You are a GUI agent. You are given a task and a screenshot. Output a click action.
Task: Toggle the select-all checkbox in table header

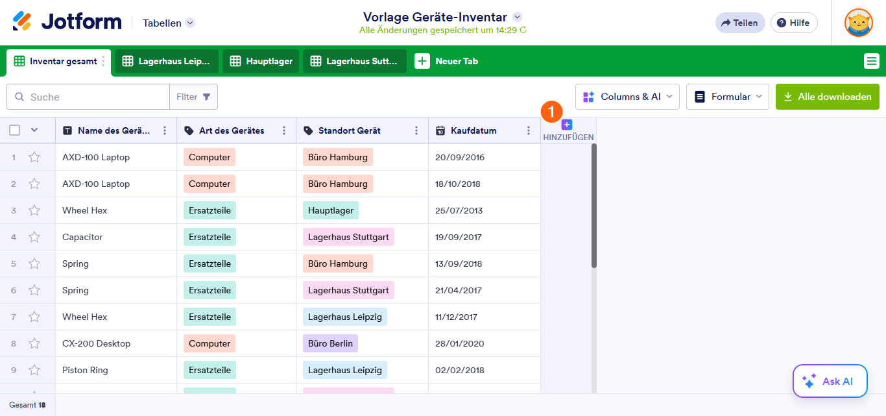coord(14,130)
